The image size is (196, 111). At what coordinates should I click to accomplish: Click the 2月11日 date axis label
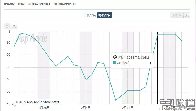point(127,108)
